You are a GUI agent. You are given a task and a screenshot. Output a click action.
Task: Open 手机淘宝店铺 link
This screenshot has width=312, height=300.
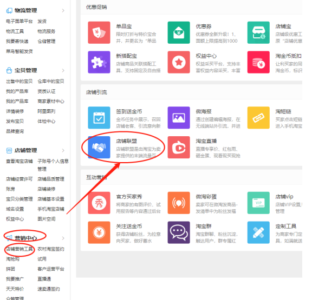[51, 209]
